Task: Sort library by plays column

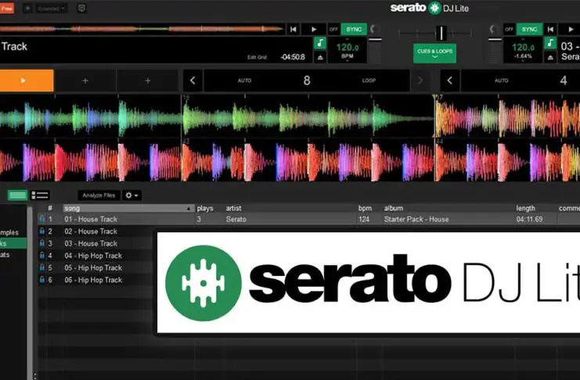Action: (205, 209)
